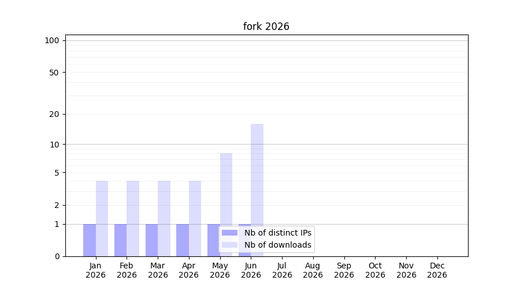Click the Apr 2026 downloads bar
Image resolution: width=520 pixels, height=288 pixels.
[x=195, y=218]
